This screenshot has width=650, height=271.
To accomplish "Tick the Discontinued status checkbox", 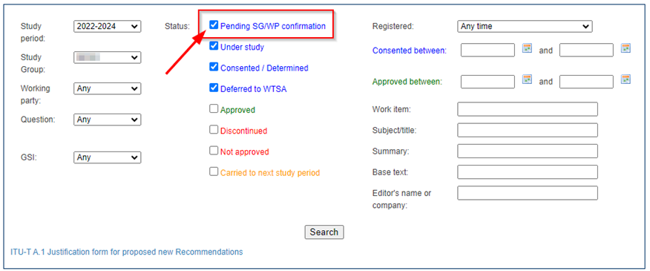I will 214,129.
